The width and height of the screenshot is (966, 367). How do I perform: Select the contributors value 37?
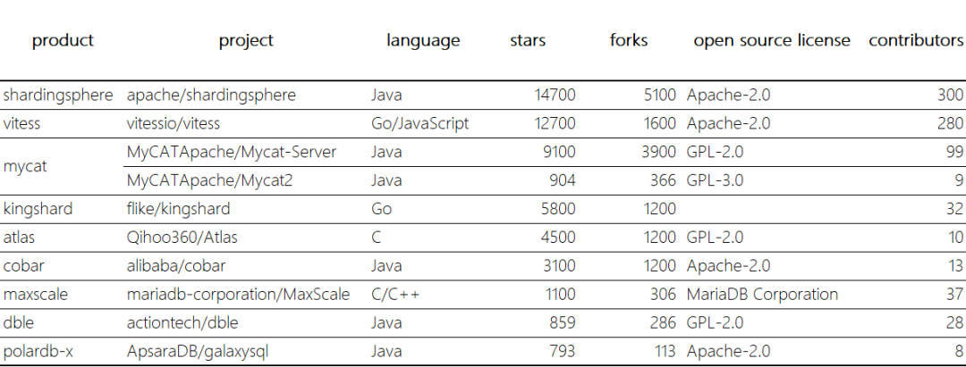955,295
